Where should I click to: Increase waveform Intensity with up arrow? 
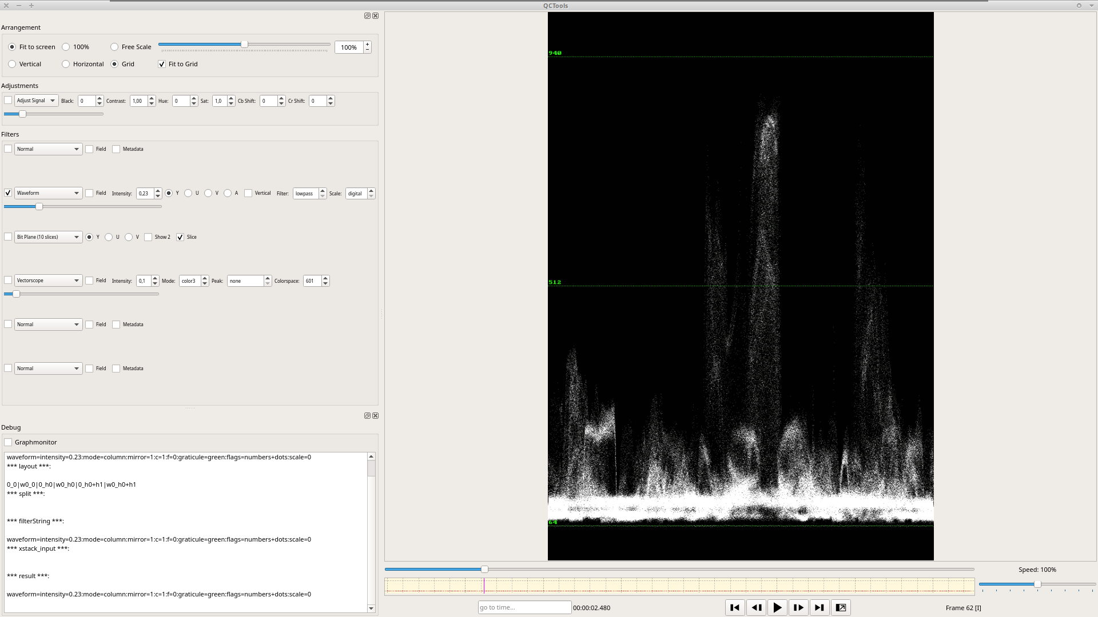(158, 191)
